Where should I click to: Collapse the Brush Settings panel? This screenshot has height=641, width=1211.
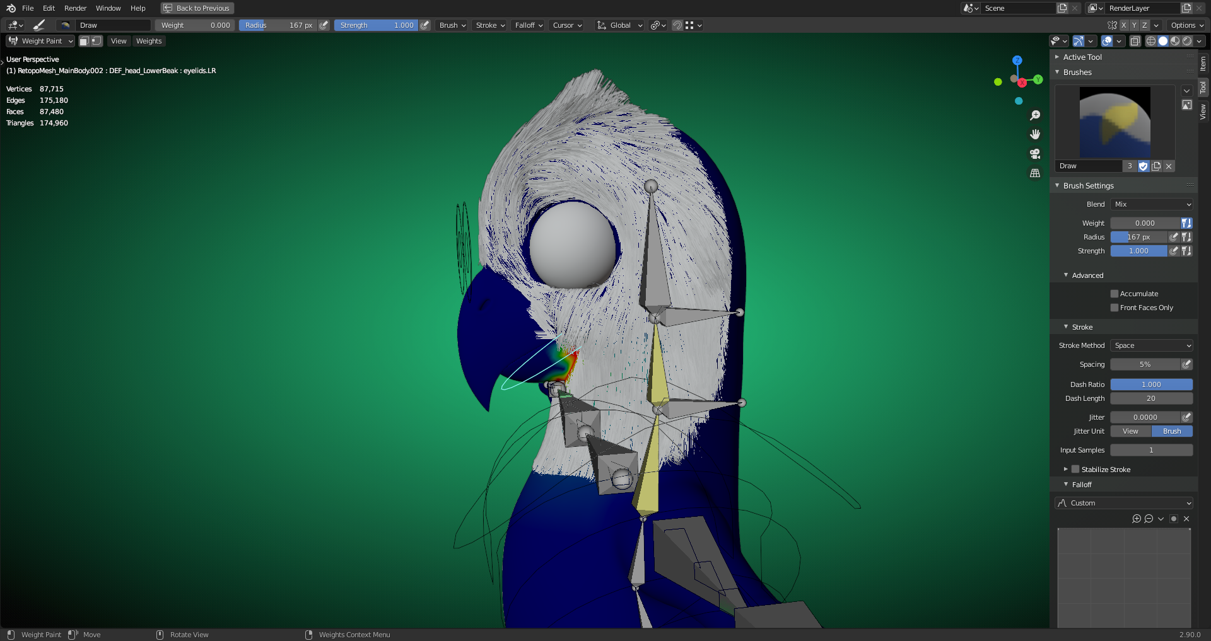[x=1057, y=185]
